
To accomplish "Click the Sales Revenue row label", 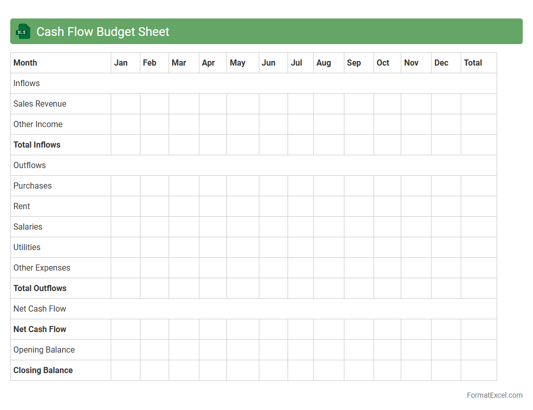I will point(40,104).
